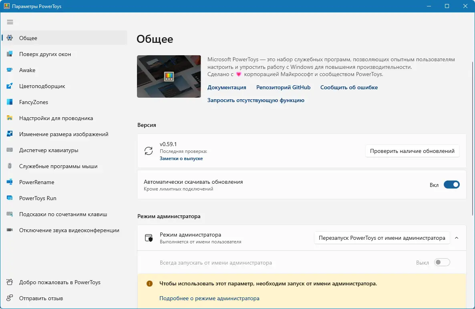Click Проверить наличие обновлений button
This screenshot has width=475, height=309.
412,151
